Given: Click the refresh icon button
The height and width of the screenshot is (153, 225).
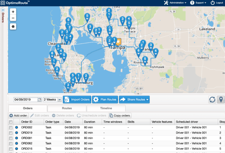Looking at the screenshot, I should point(212,100).
